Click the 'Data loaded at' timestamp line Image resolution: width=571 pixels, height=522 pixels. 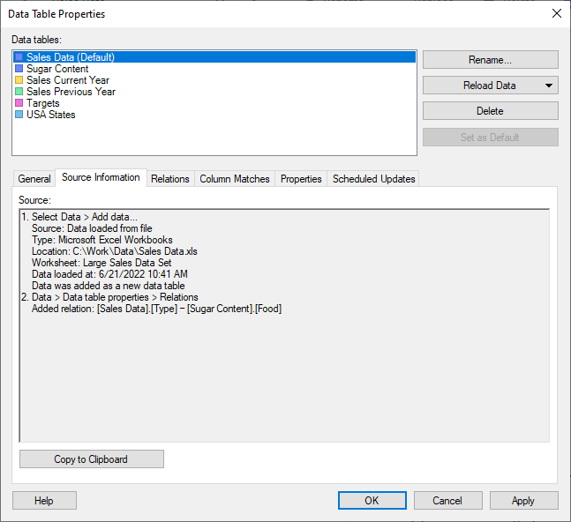[109, 274]
